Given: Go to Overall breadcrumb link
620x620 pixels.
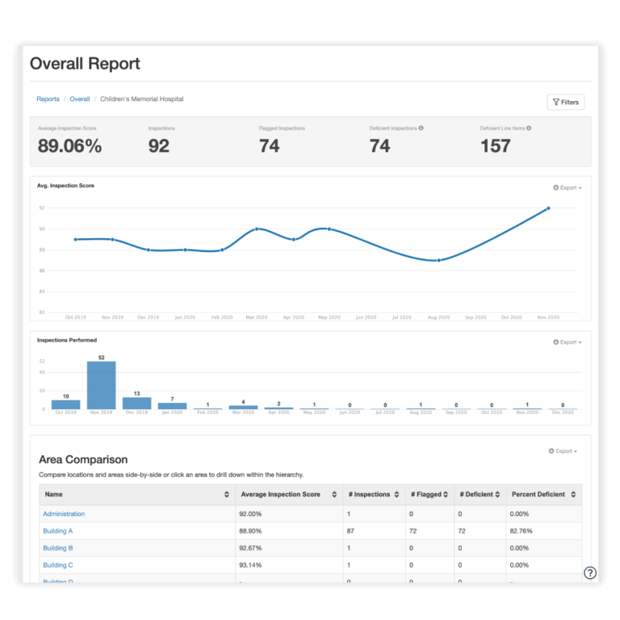Looking at the screenshot, I should (x=79, y=99).
